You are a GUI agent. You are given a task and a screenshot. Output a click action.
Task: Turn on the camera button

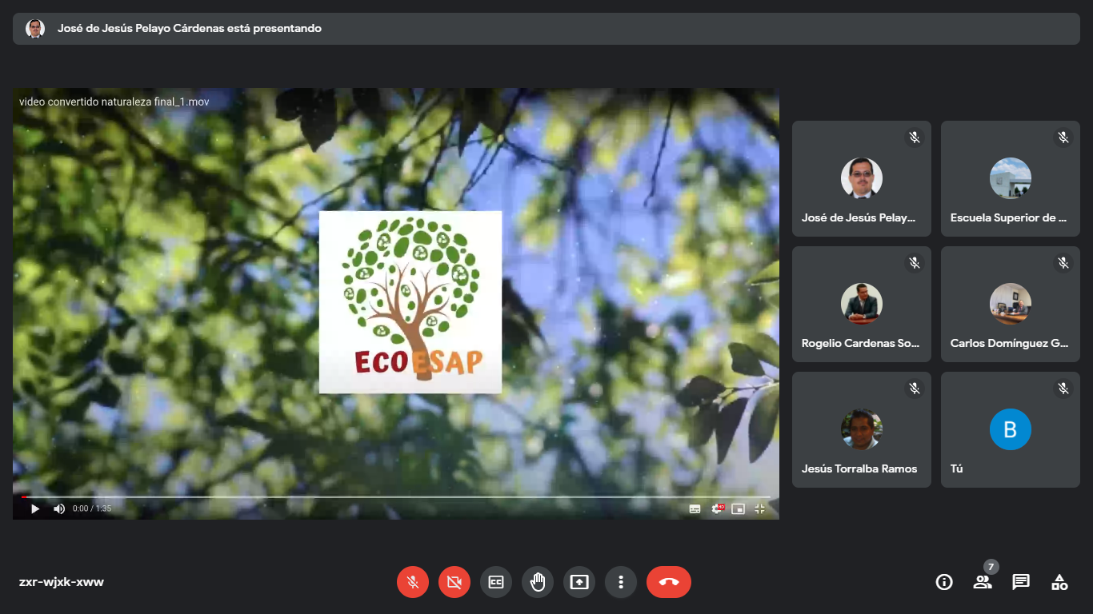[454, 582]
